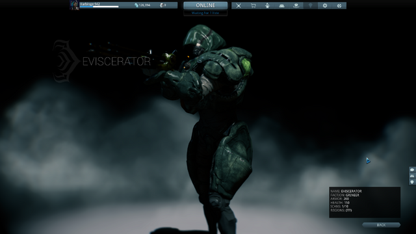
Task: Click the BACK button
Action: (x=381, y=225)
